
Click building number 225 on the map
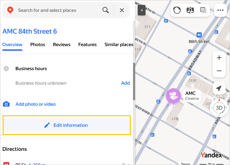[174, 119]
